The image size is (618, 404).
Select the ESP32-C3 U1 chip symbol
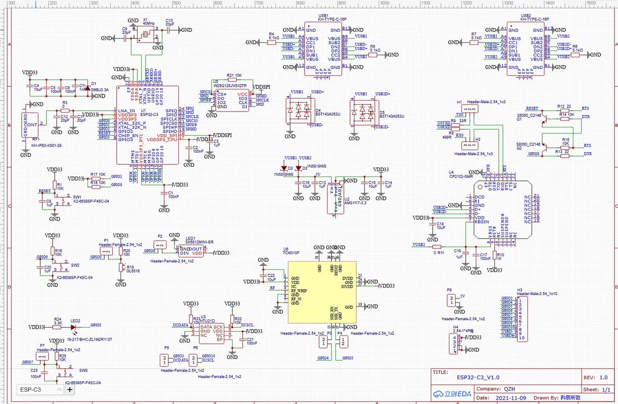[x=147, y=125]
